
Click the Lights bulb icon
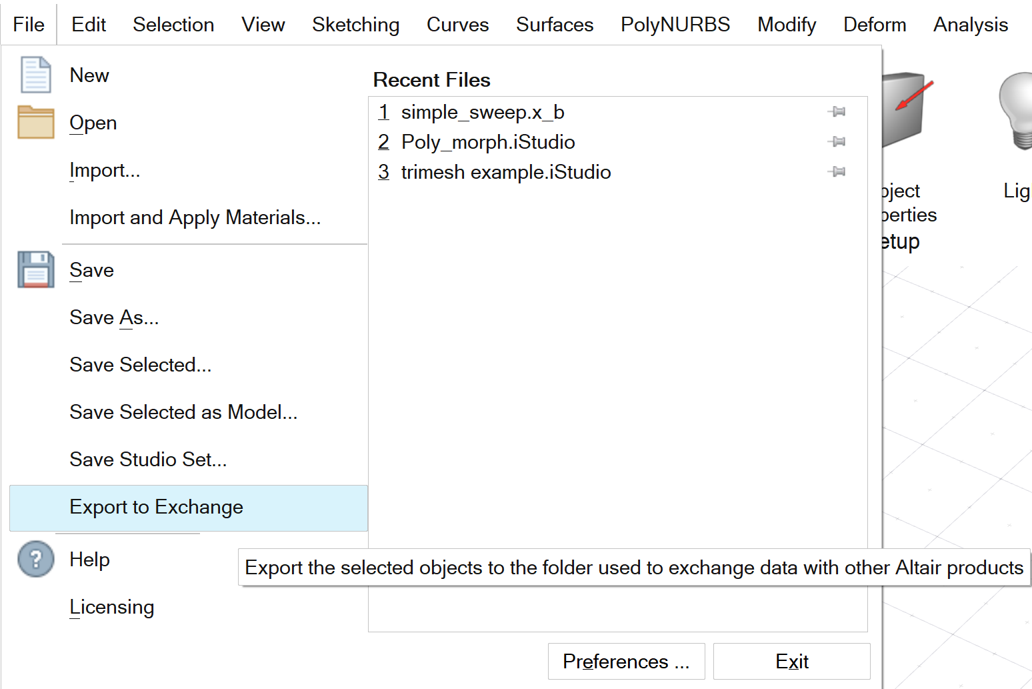click(x=1016, y=110)
